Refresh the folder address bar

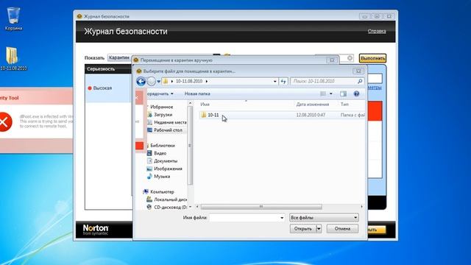coord(283,81)
